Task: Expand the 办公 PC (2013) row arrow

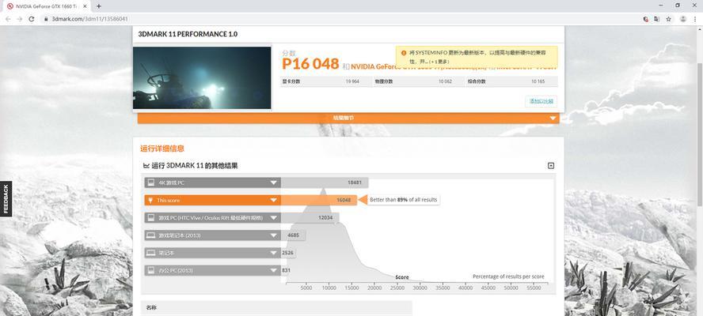Action: 273,270
